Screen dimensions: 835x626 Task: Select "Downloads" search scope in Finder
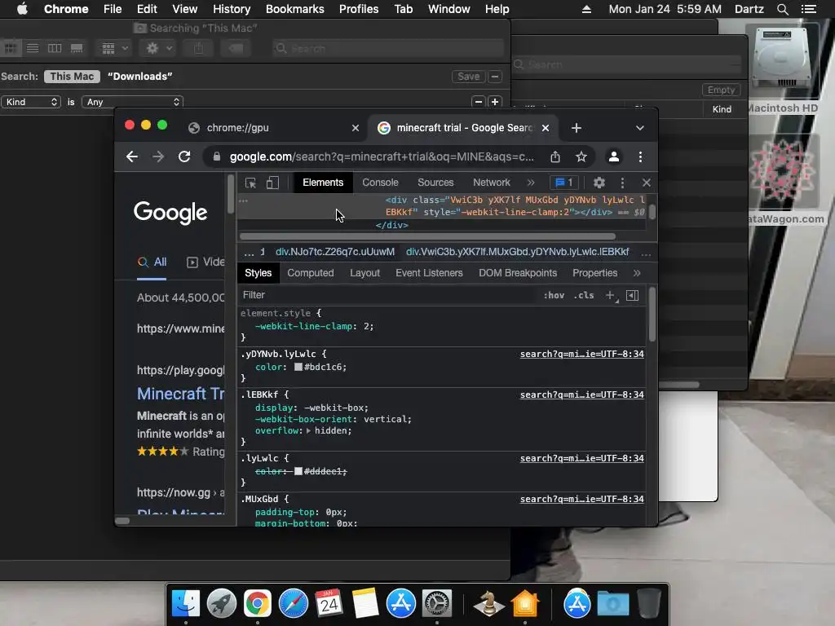point(140,77)
